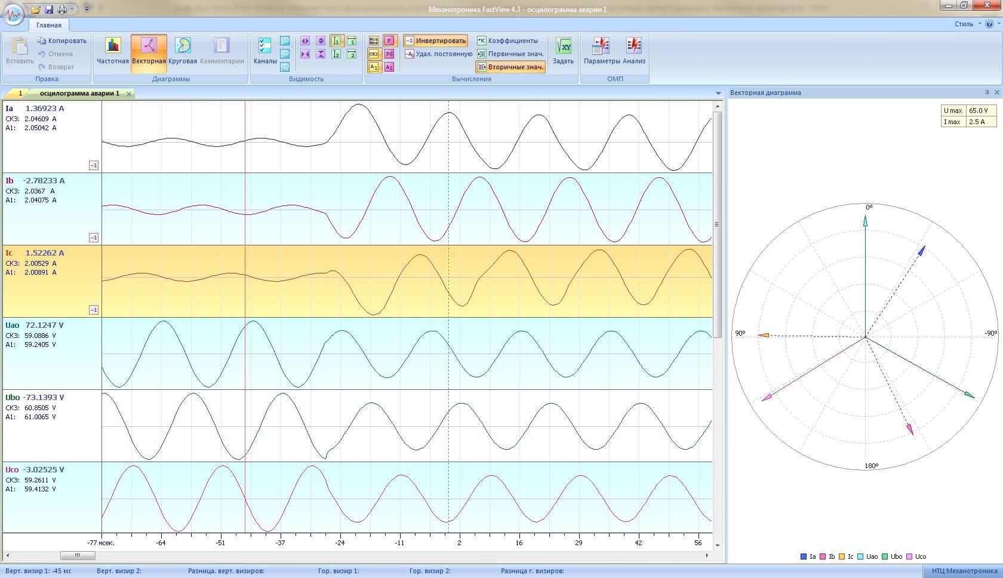The height and width of the screenshot is (578, 1003).
Task: Toggle inversion marker on Ia channel
Action: (94, 165)
